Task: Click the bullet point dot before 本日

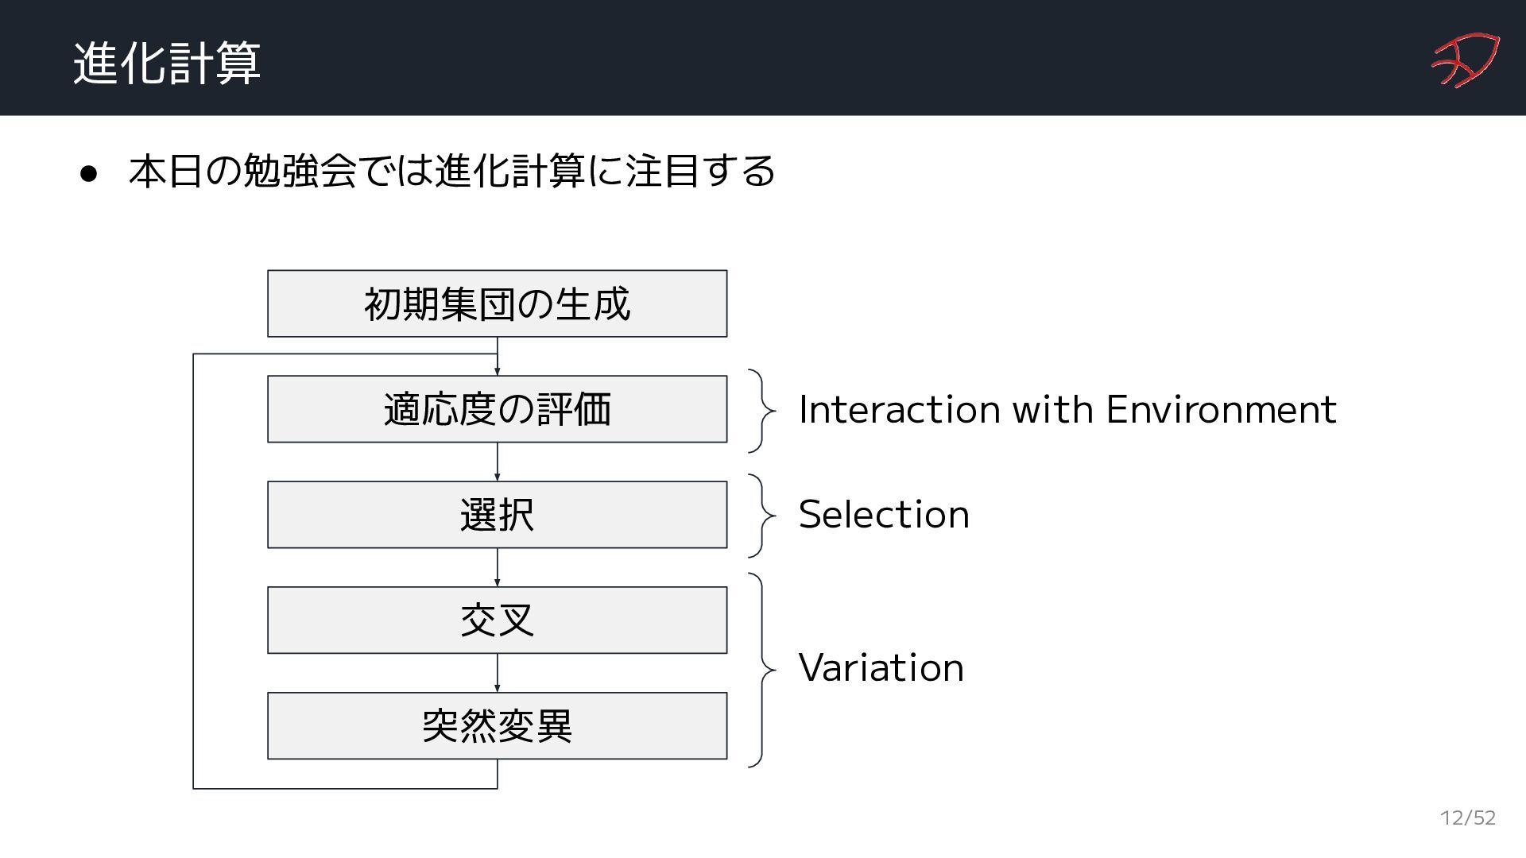Action: 88,172
